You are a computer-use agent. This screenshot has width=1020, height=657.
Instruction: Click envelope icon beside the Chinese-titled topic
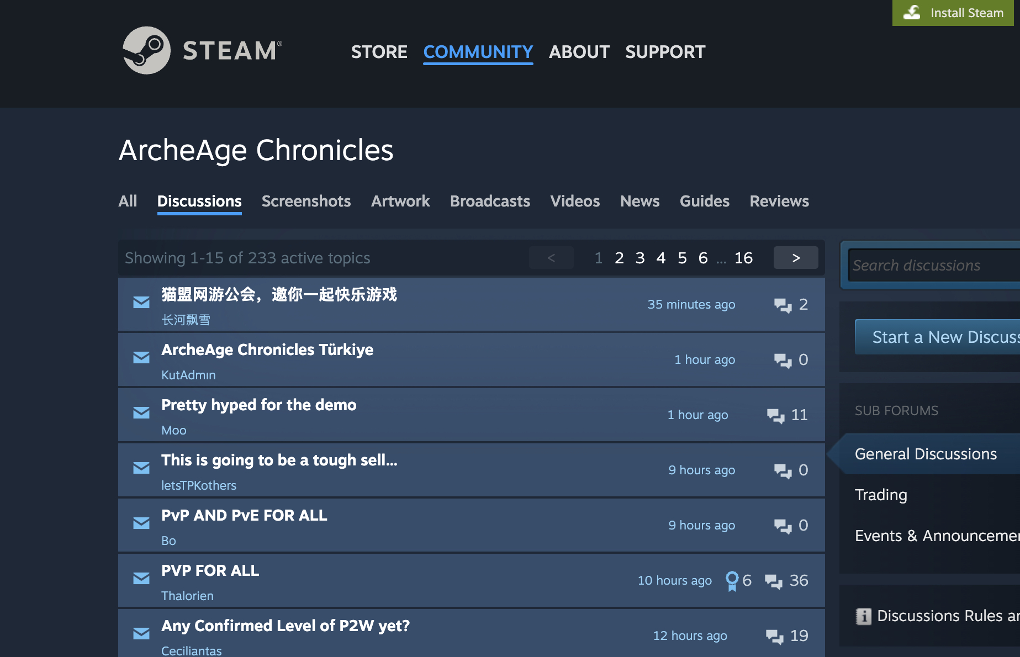141,302
